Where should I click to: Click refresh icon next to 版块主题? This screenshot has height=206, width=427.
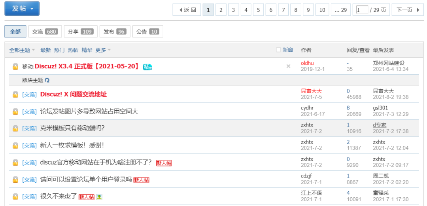pos(47,80)
